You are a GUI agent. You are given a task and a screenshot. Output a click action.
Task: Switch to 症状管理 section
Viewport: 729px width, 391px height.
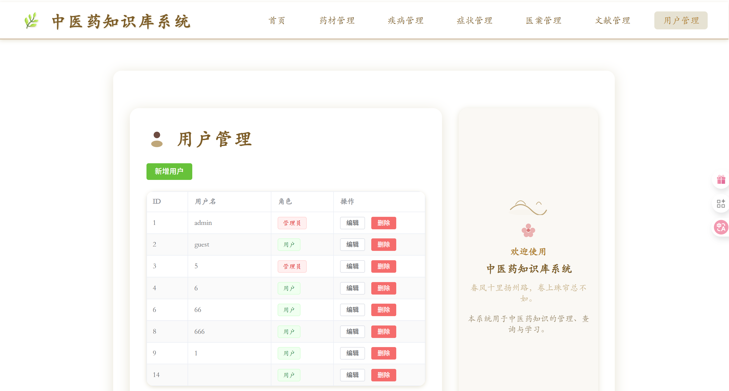pos(475,20)
